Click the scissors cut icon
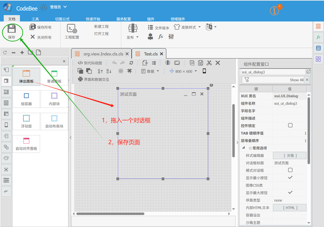Screen dimensions: 324x227 209,63
